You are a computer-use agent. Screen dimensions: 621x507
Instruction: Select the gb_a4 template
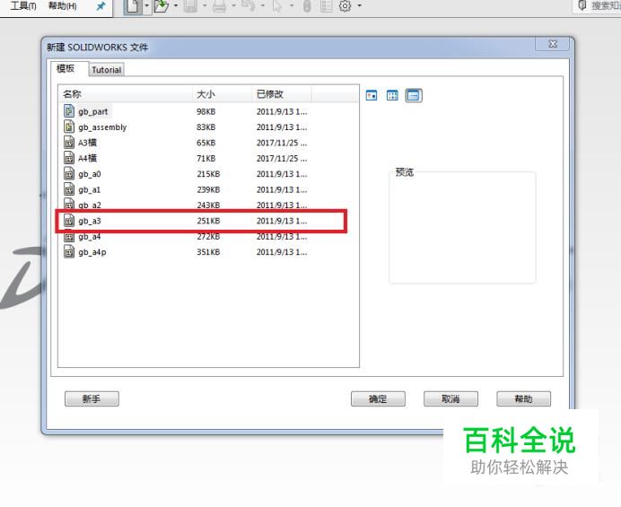(89, 237)
